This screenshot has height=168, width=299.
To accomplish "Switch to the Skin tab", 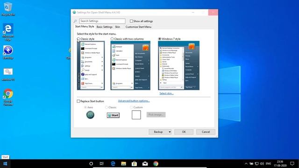I will [117, 27].
